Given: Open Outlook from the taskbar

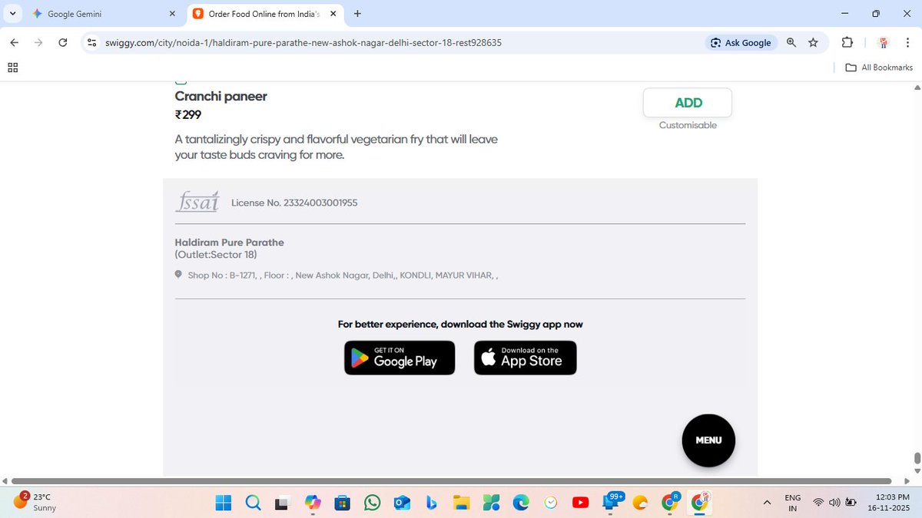Looking at the screenshot, I should (x=402, y=503).
